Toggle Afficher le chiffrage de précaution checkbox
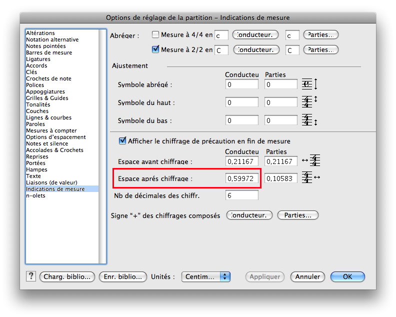The width and height of the screenshot is (396, 317). click(x=122, y=141)
